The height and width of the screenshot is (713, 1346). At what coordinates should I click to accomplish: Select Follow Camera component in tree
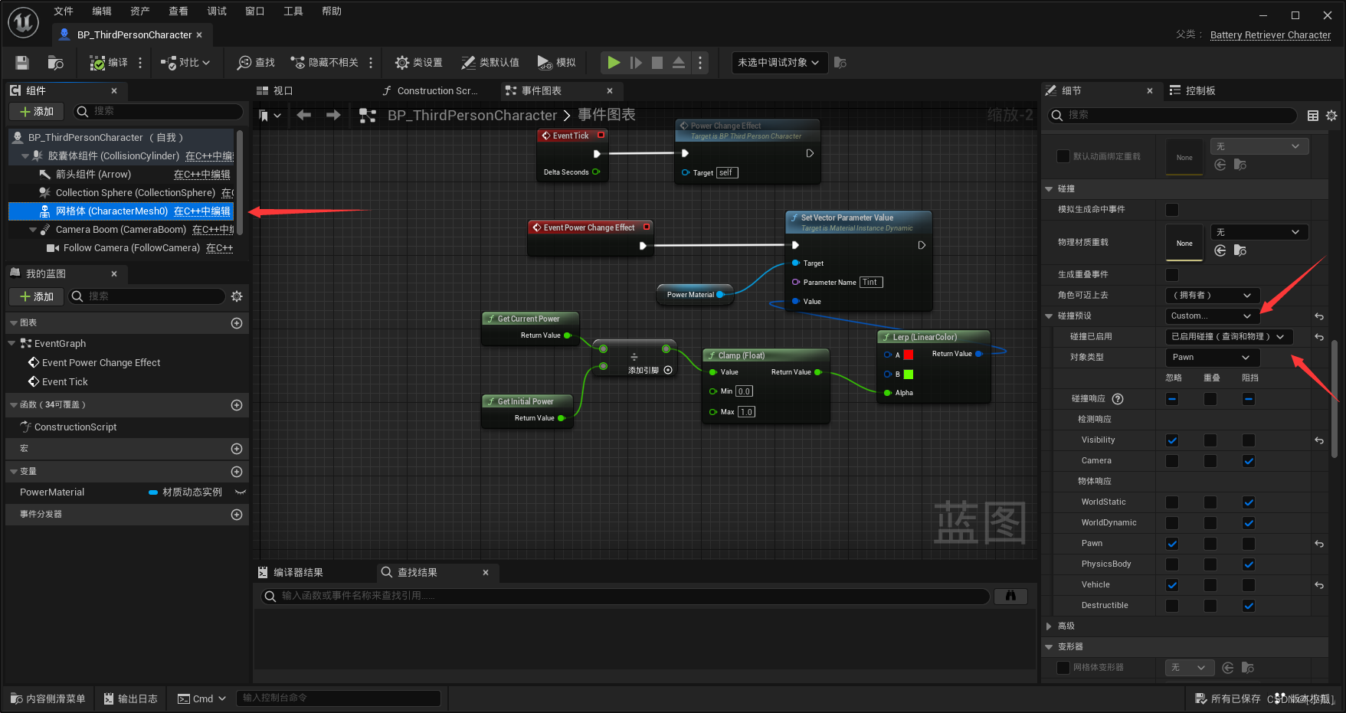(x=130, y=247)
